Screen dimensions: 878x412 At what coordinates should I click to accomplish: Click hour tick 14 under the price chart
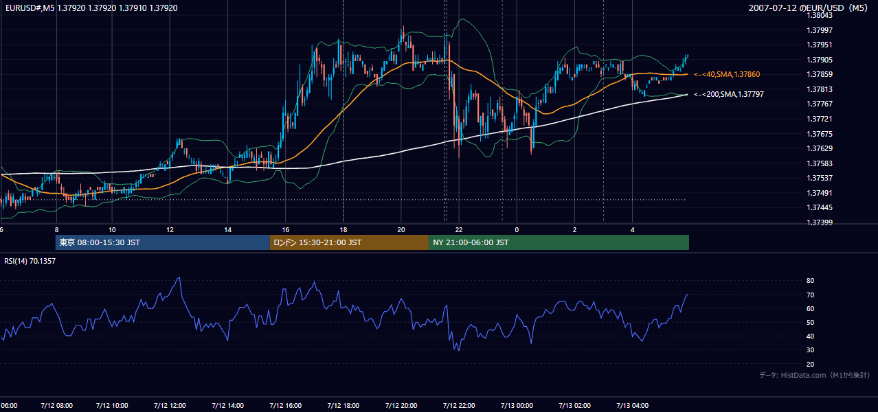pyautogui.click(x=228, y=229)
